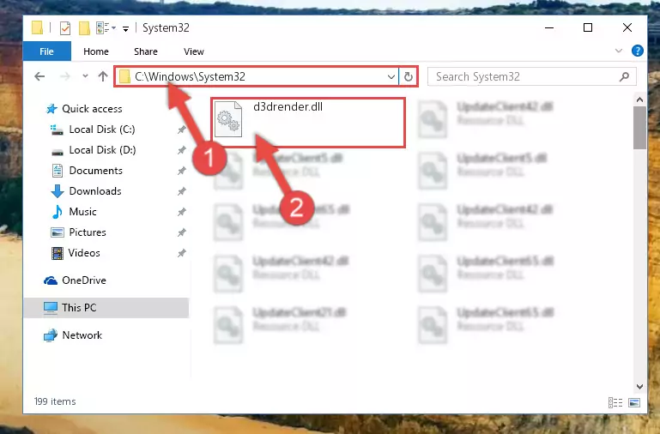Screen dimensions: 660x434
Task: Click the pin icon next to Pictures
Action: tap(181, 232)
